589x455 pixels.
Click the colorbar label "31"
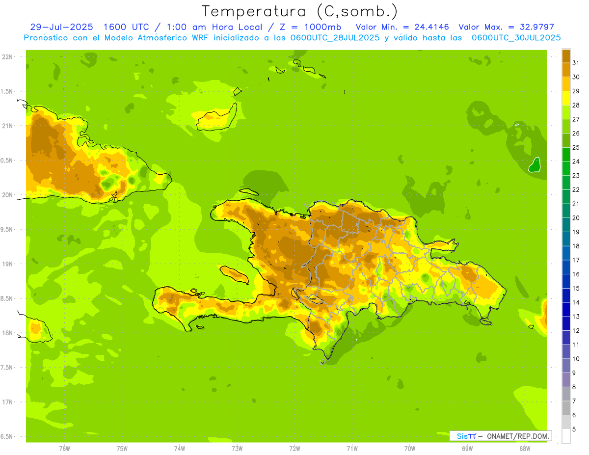click(576, 63)
